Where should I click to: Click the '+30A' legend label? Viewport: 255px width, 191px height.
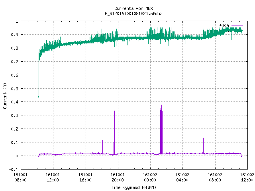coord(224,25)
